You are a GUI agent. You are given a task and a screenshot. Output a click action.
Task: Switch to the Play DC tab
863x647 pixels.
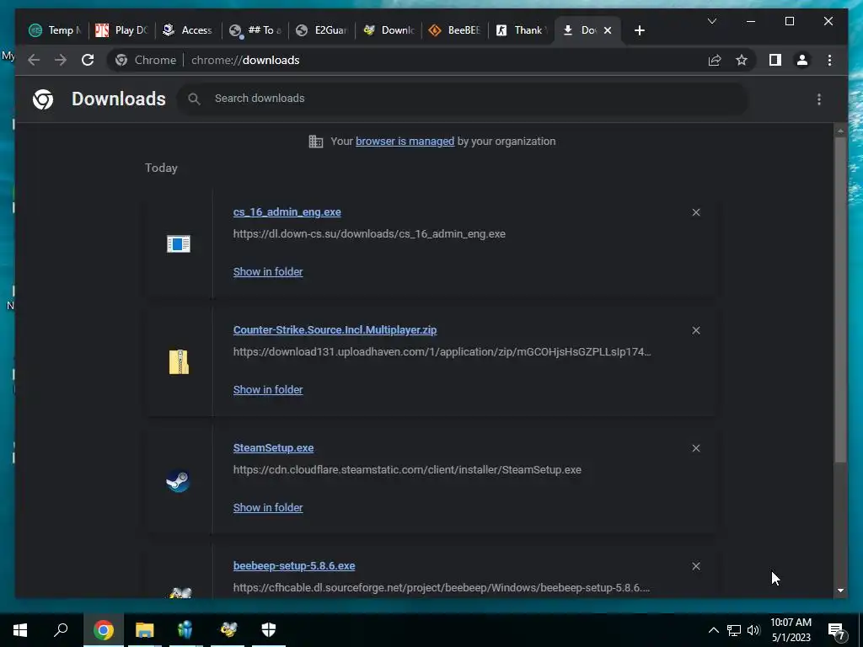(121, 30)
